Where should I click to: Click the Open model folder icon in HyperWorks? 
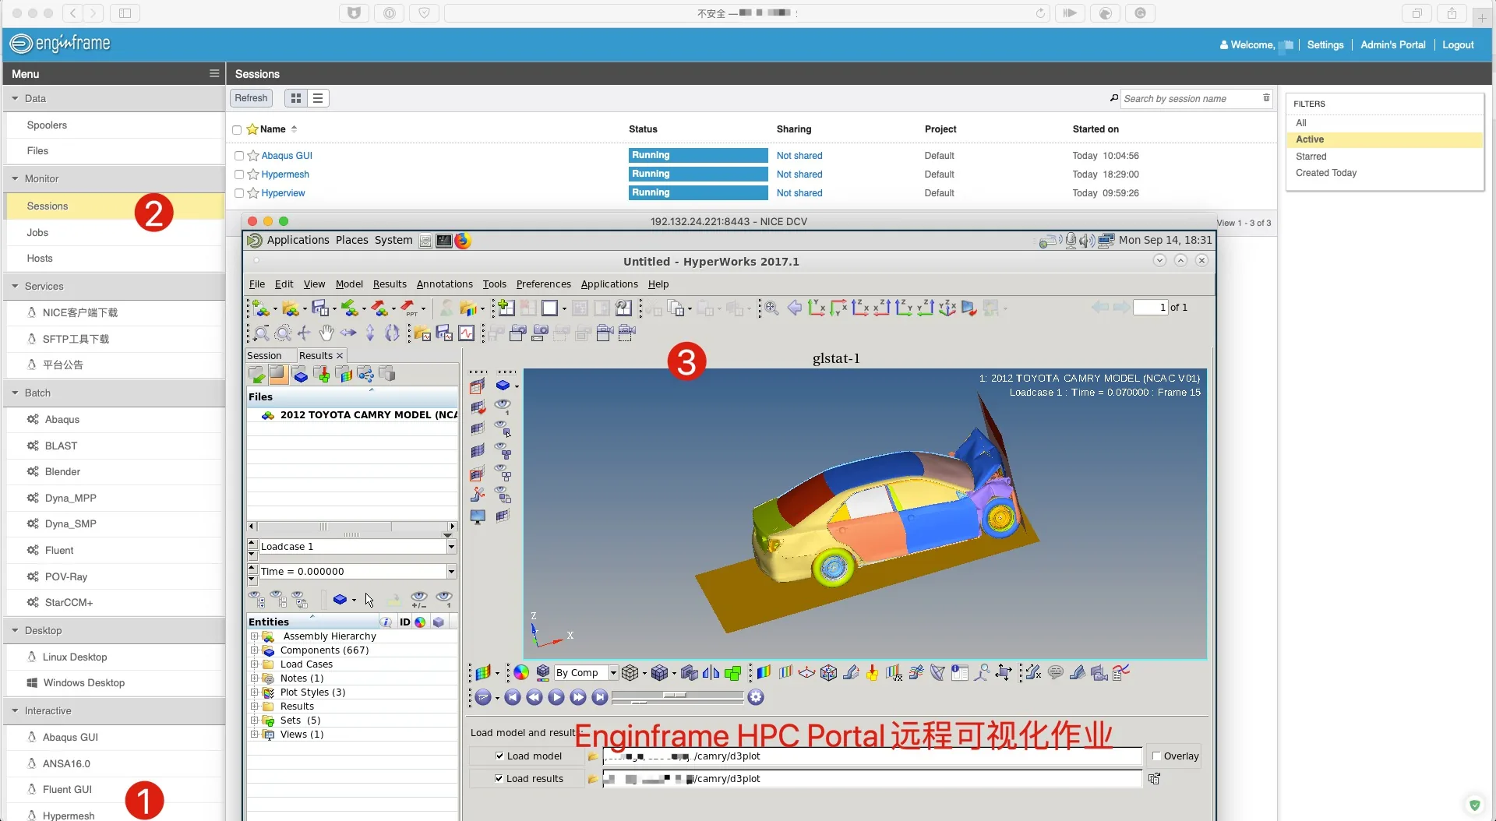[290, 308]
